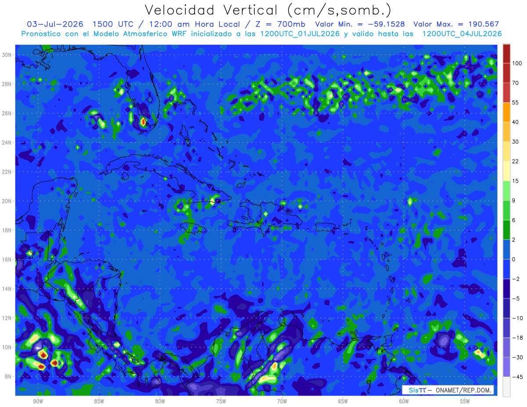Click the colorbar value label -30
The image size is (527, 407).
point(517,357)
